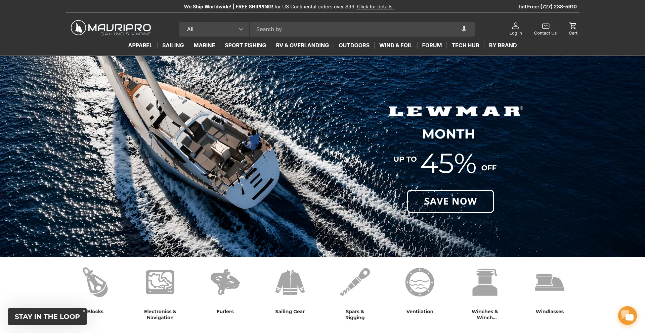Select the Electronics & Navigation chart icon
The image size is (645, 333).
pyautogui.click(x=160, y=282)
